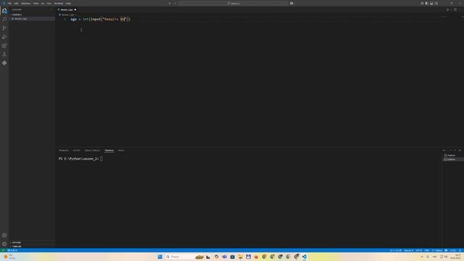This screenshot has height=261, width=464.
Task: Open the Explorer view in the activity bar
Action: [x=4, y=11]
